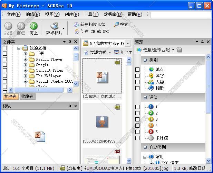
Task: Click the folder tree horizontal scrollbar
Action: coord(38,90)
